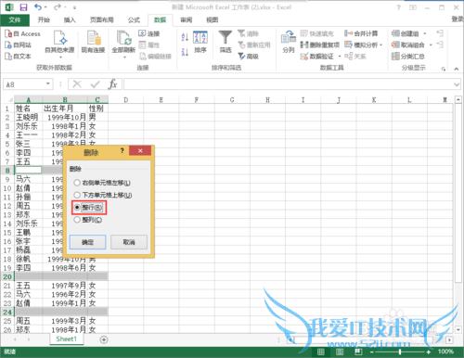The width and height of the screenshot is (464, 358).
Task: Click the vertical scrollbar up arrow
Action: pos(458,99)
